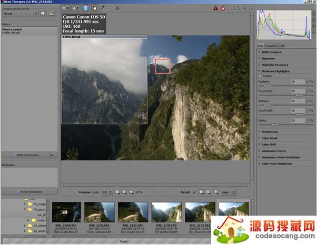317x245 pixels.
Task: Select the straighten tool
Action: pyautogui.click(x=116, y=8)
